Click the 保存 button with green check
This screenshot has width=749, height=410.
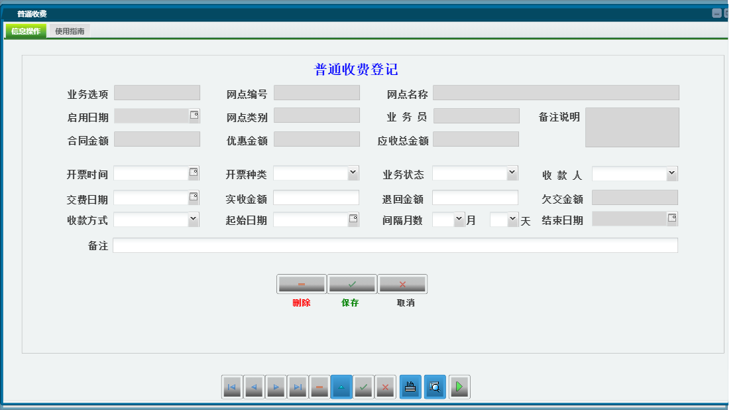point(352,285)
